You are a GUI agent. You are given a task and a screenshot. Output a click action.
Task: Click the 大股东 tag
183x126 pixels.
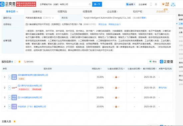[22, 79]
